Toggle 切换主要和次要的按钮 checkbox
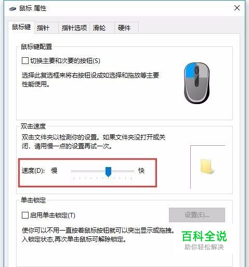The width and height of the screenshot is (249, 267). pos(25,61)
